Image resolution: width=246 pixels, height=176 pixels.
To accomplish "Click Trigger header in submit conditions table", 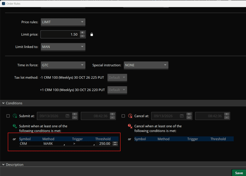I will click(77, 139).
